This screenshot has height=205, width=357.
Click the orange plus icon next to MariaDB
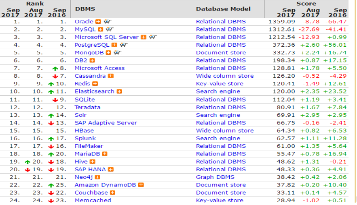105,154
